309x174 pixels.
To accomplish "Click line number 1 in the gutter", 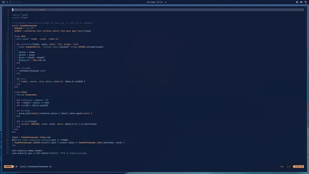I will (x=8, y=10).
